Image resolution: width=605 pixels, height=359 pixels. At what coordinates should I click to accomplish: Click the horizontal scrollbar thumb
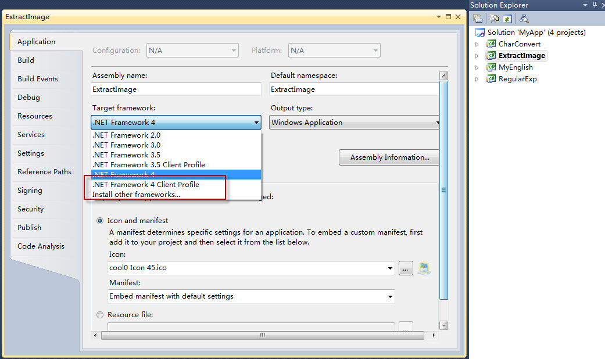pos(262,336)
